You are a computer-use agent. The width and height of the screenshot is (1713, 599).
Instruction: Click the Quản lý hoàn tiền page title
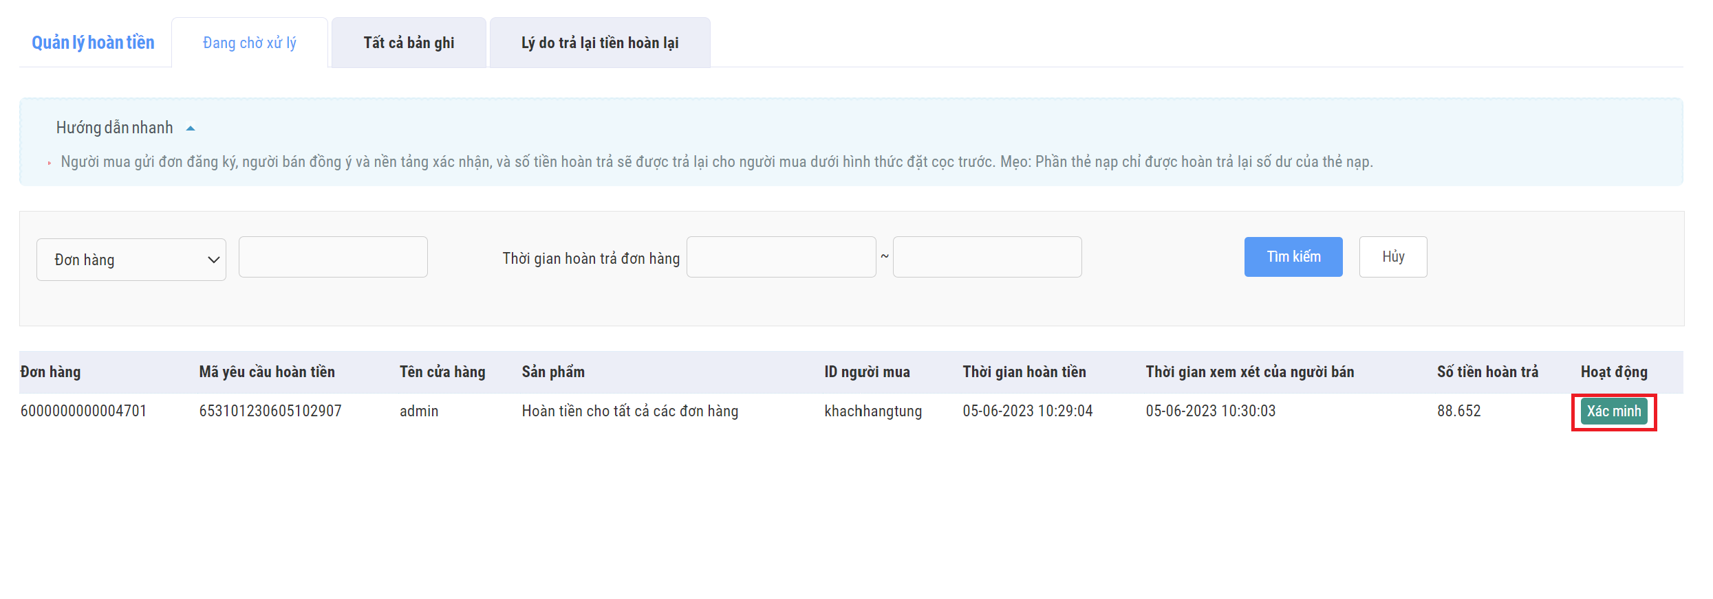point(93,43)
